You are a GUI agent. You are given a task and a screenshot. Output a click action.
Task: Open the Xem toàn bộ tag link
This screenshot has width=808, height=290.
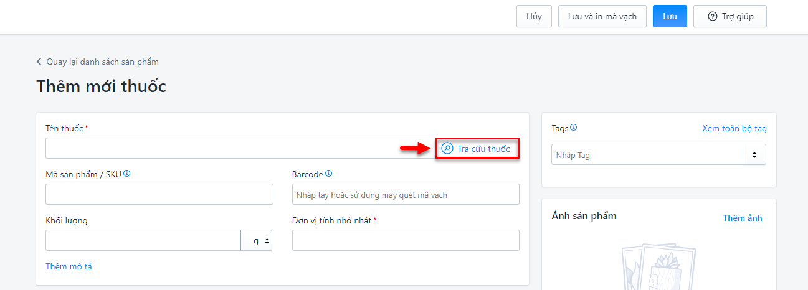(734, 129)
